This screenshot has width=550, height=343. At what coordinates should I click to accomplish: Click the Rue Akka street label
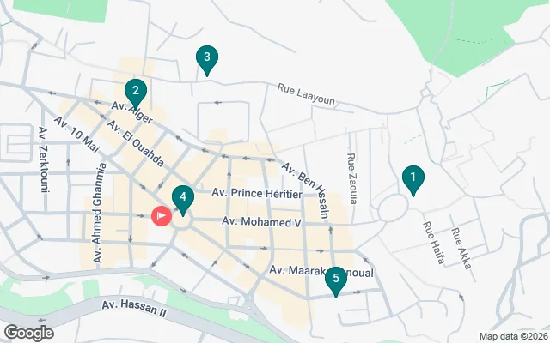[x=461, y=249]
